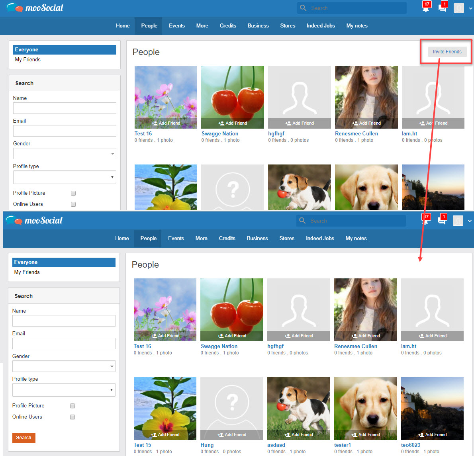Open Profile type dropdown in upper screenshot
This screenshot has height=456, width=474.
(x=65, y=177)
